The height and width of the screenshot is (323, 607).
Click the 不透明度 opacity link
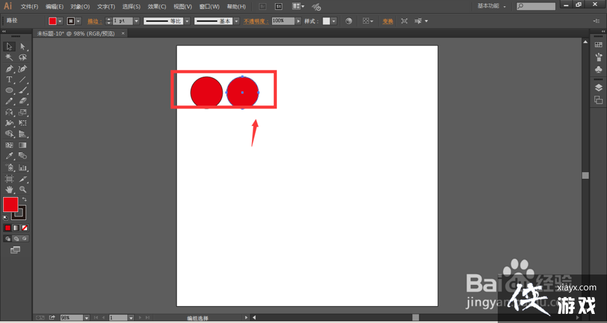(256, 21)
